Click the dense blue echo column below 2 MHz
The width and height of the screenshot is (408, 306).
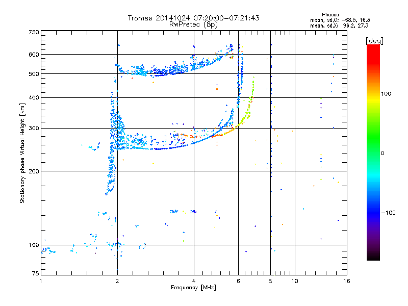tap(113, 146)
